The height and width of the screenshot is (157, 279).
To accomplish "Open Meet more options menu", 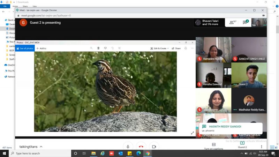I will (x=261, y=147).
